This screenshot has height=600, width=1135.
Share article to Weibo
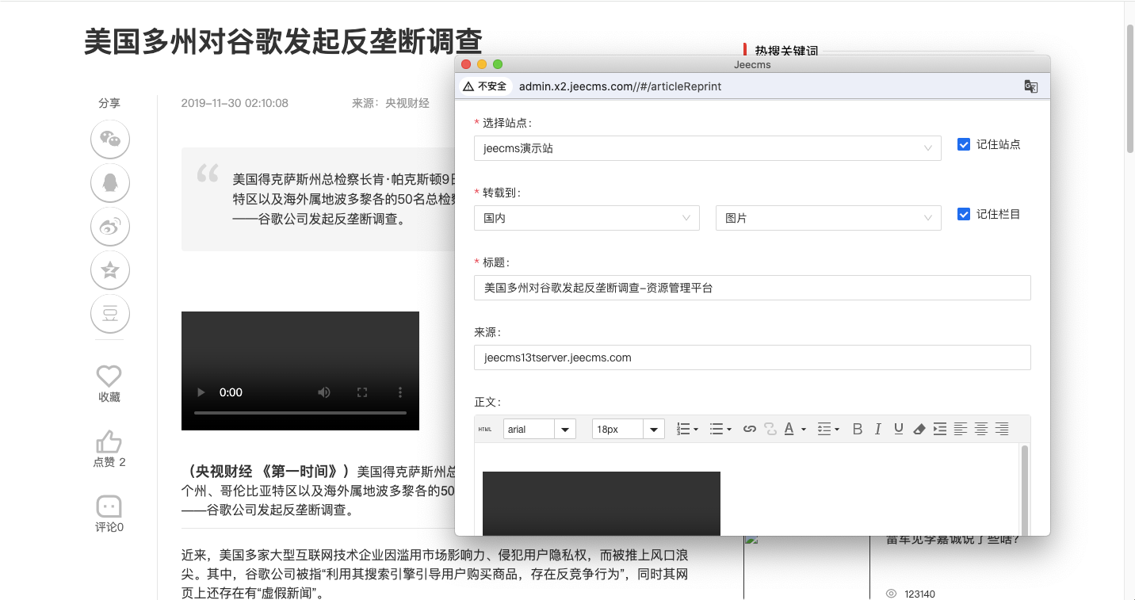pyautogui.click(x=110, y=227)
